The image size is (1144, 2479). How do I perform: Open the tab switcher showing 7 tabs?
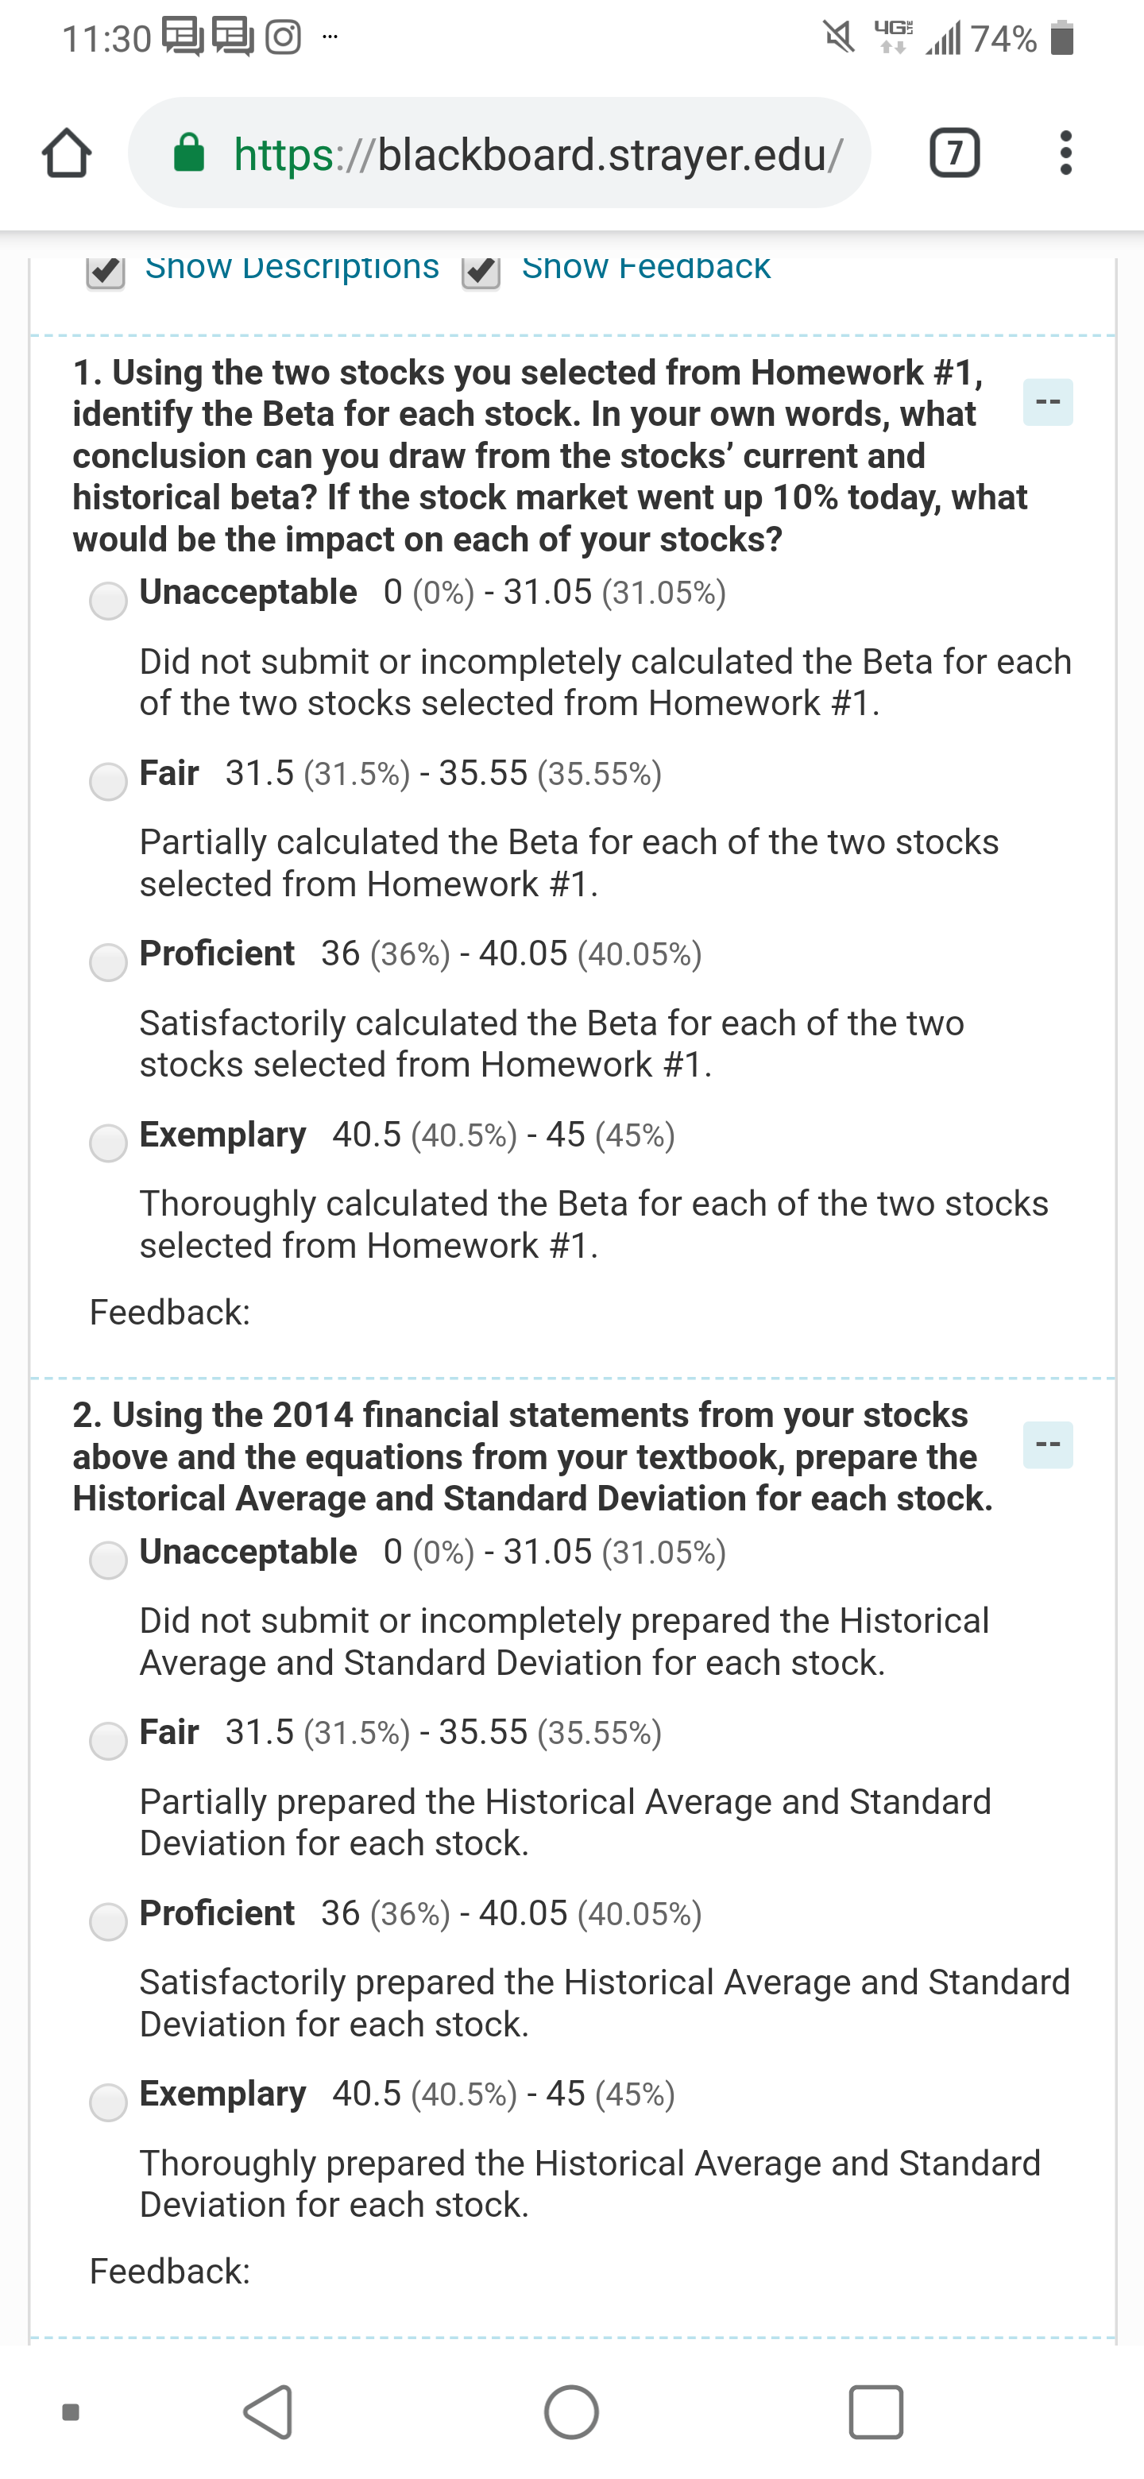pyautogui.click(x=954, y=153)
